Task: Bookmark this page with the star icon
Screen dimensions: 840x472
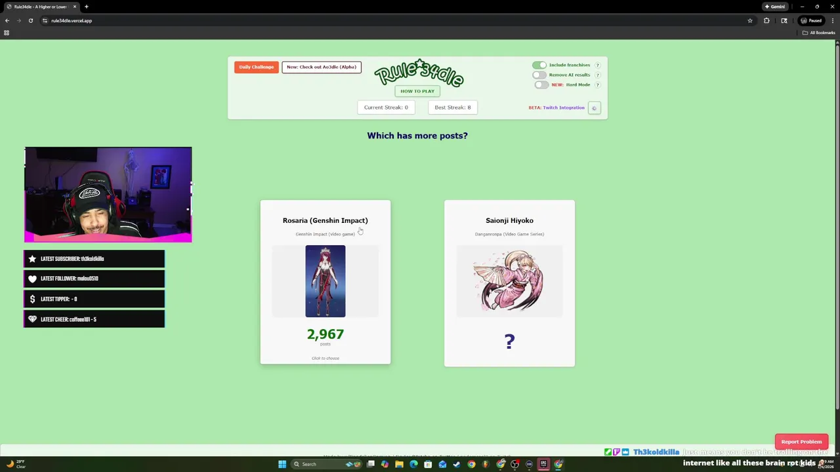Action: pos(750,20)
